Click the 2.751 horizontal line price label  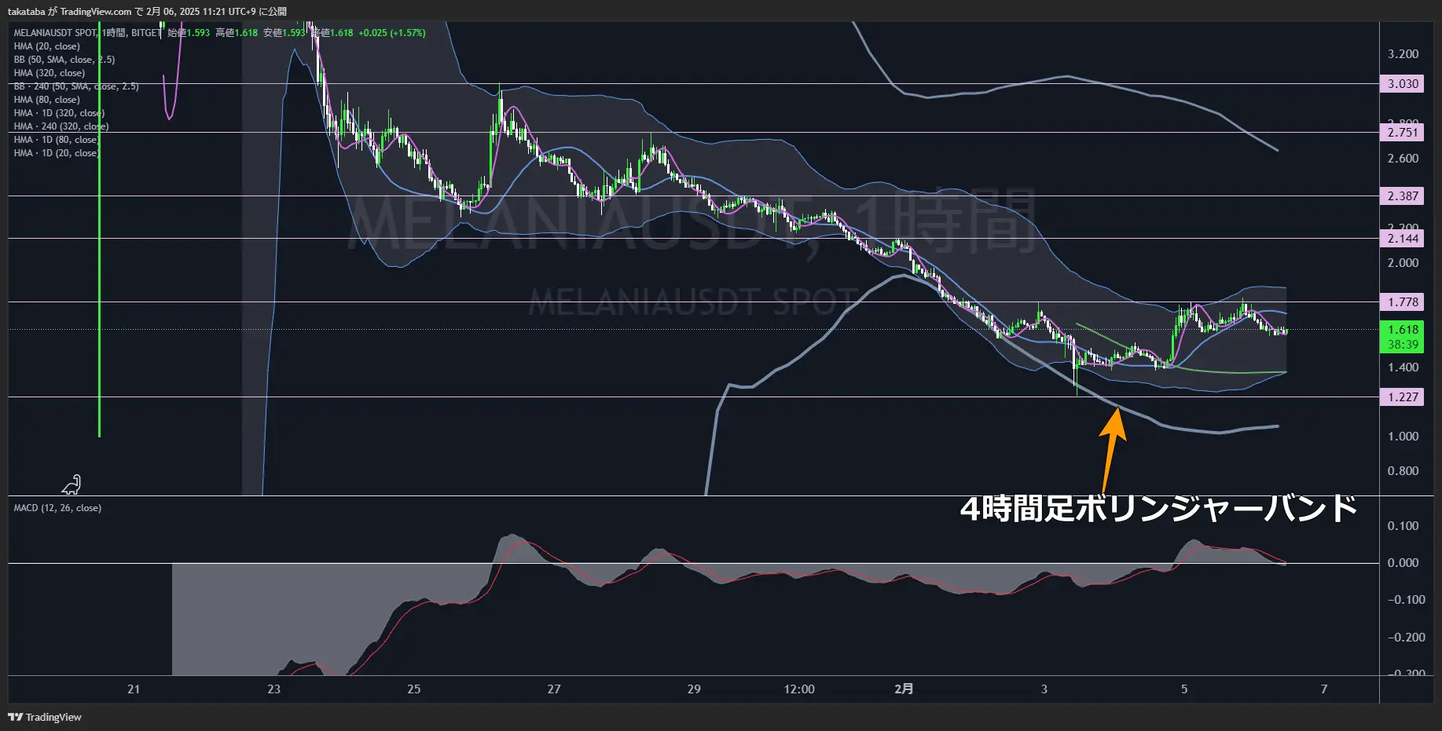coord(1403,133)
